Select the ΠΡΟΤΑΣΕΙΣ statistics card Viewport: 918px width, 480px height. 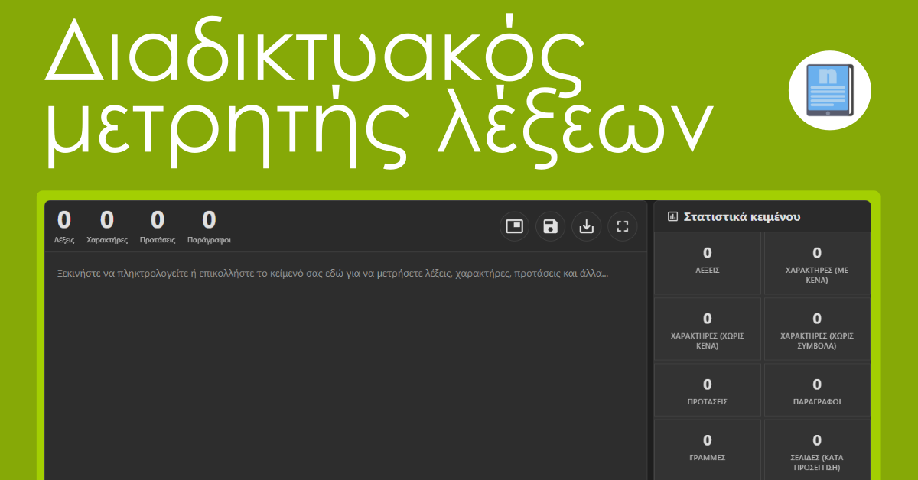click(708, 390)
